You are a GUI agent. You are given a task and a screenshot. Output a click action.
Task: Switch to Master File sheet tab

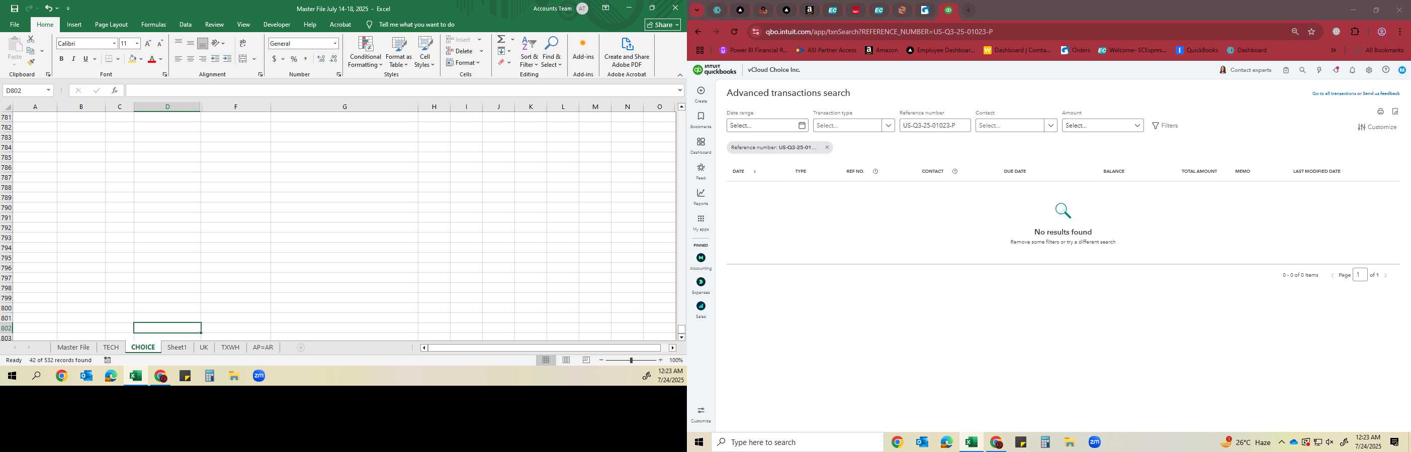(73, 348)
